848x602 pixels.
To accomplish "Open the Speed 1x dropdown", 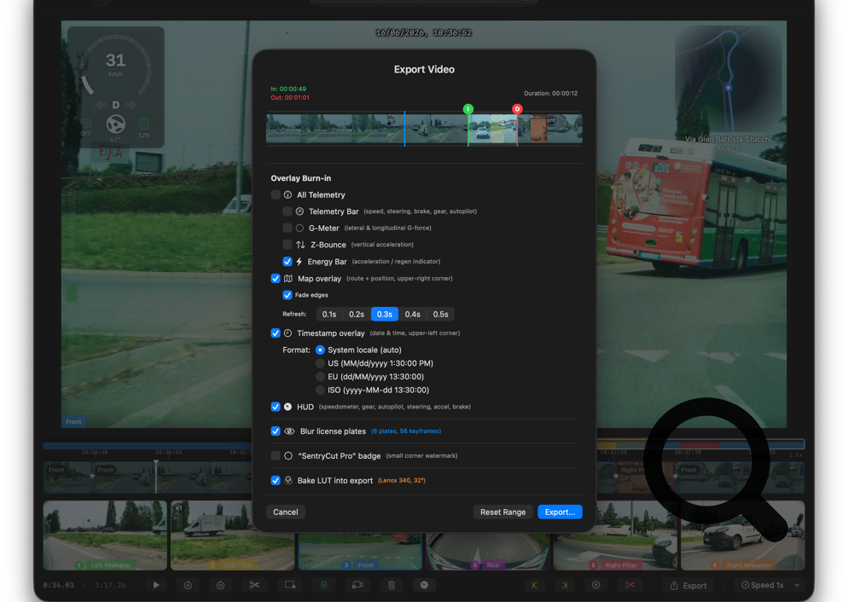I will pyautogui.click(x=770, y=585).
